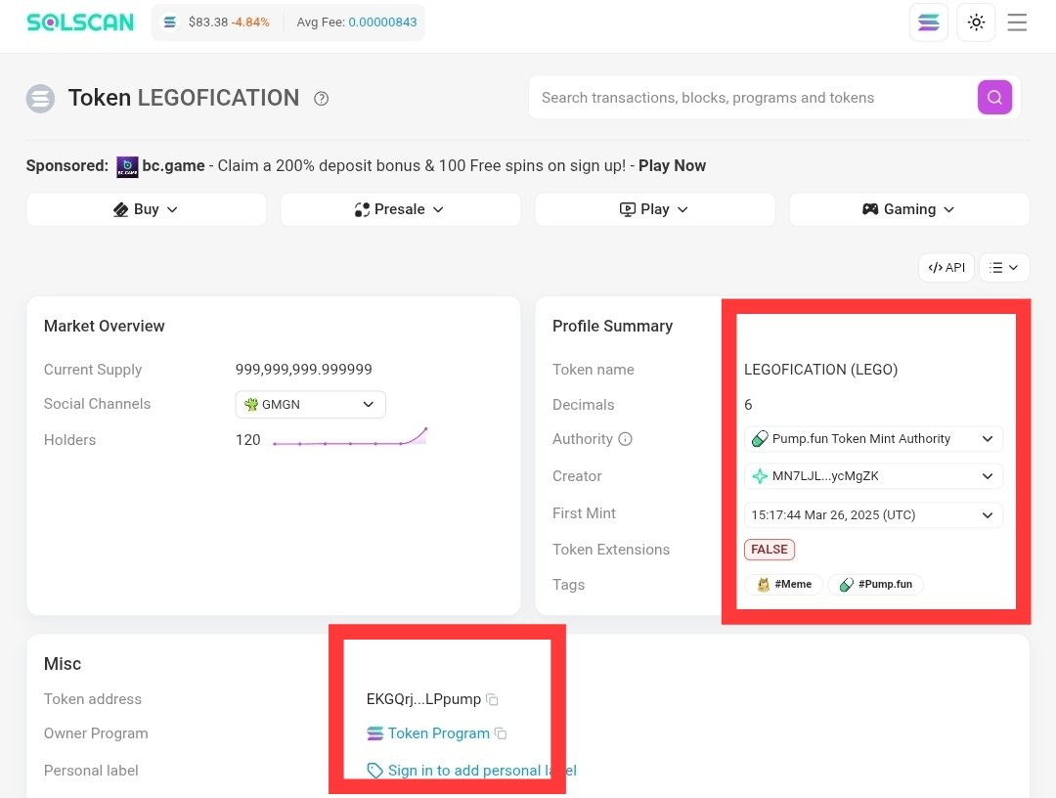Focus the search transactions input field
The height and width of the screenshot is (798, 1056).
[x=752, y=98]
